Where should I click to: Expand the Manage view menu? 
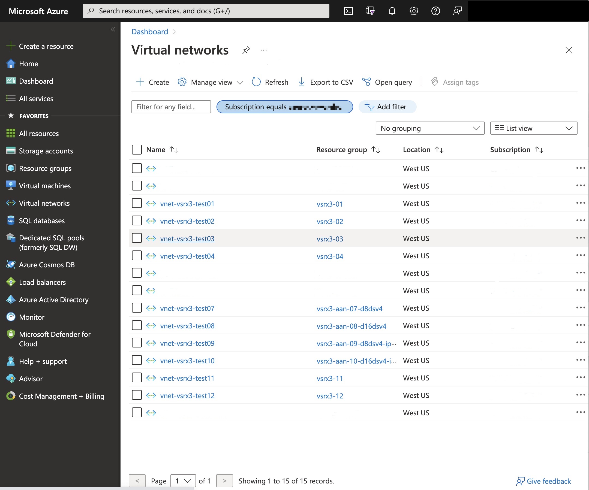210,82
